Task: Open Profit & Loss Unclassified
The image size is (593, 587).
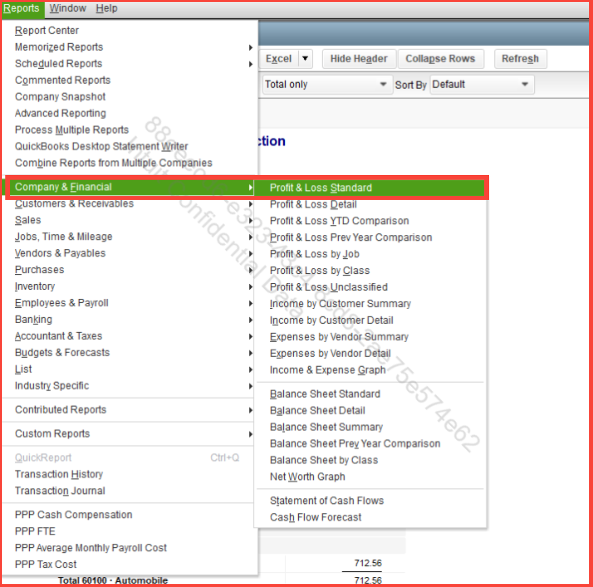Action: click(329, 287)
